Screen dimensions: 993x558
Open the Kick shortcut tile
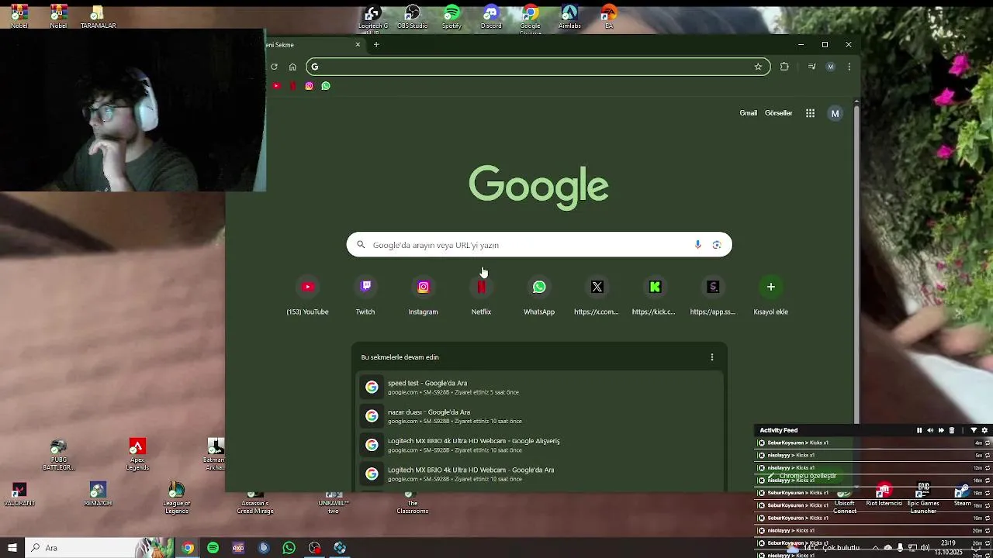[x=655, y=296]
